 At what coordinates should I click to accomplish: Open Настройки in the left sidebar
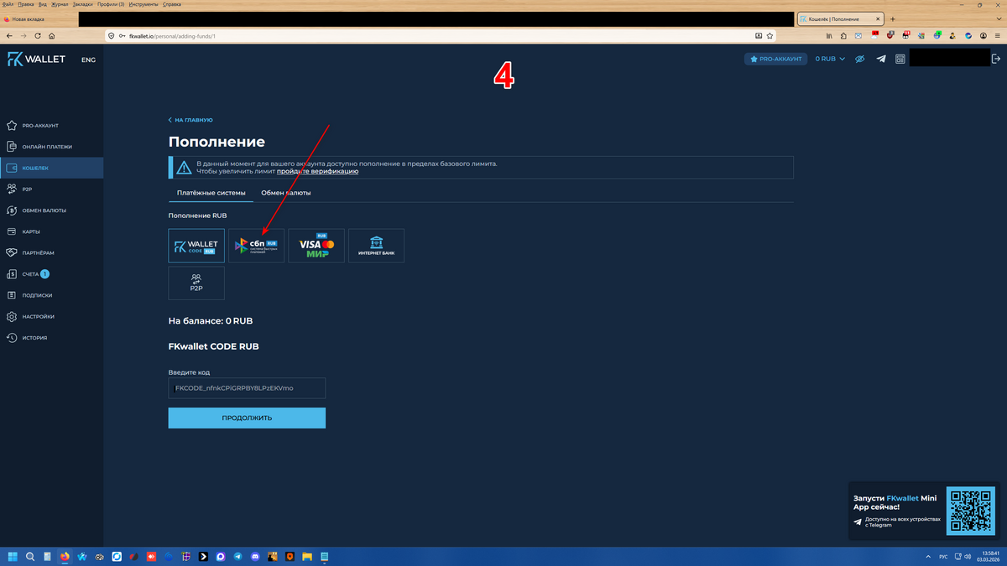click(x=39, y=317)
